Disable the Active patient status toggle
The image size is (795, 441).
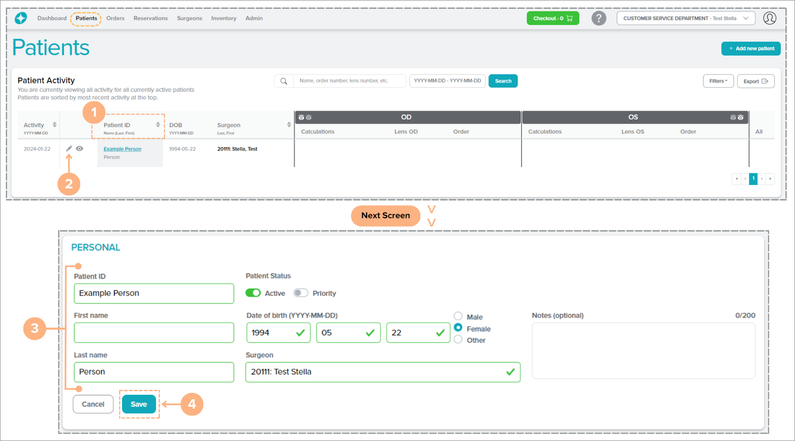tap(253, 293)
